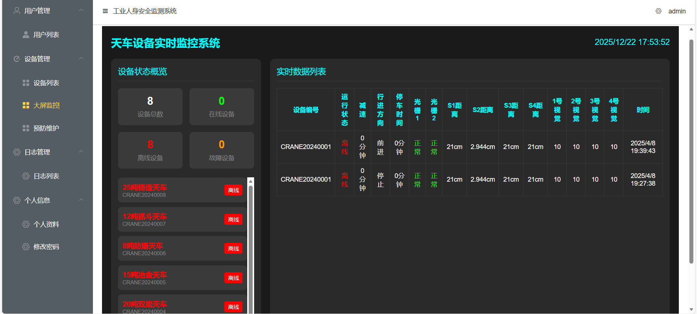Collapse the 个人信息 menu chevron
The height and width of the screenshot is (314, 697).
(81, 200)
